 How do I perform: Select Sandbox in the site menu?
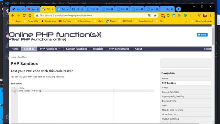click(29, 49)
